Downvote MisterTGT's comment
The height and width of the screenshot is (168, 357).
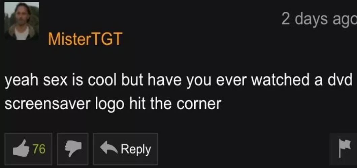72,149
